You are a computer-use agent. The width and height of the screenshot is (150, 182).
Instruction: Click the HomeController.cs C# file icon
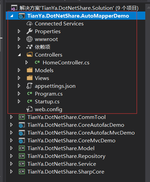click(37, 62)
